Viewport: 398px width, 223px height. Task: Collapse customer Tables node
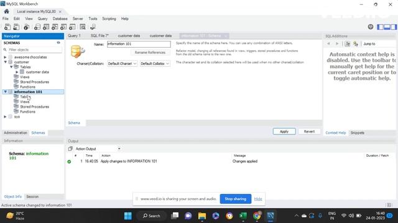pyautogui.click(x=11, y=67)
